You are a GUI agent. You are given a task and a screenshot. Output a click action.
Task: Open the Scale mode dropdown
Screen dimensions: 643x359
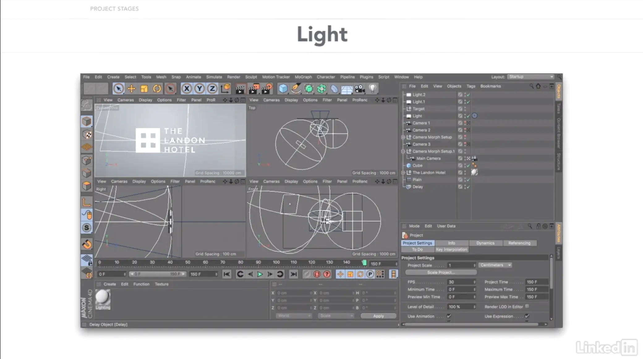[x=336, y=316]
